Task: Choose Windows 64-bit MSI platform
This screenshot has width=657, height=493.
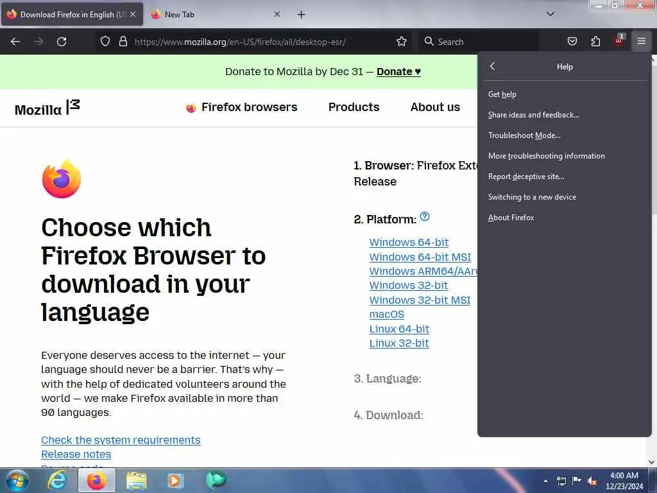Action: point(420,257)
